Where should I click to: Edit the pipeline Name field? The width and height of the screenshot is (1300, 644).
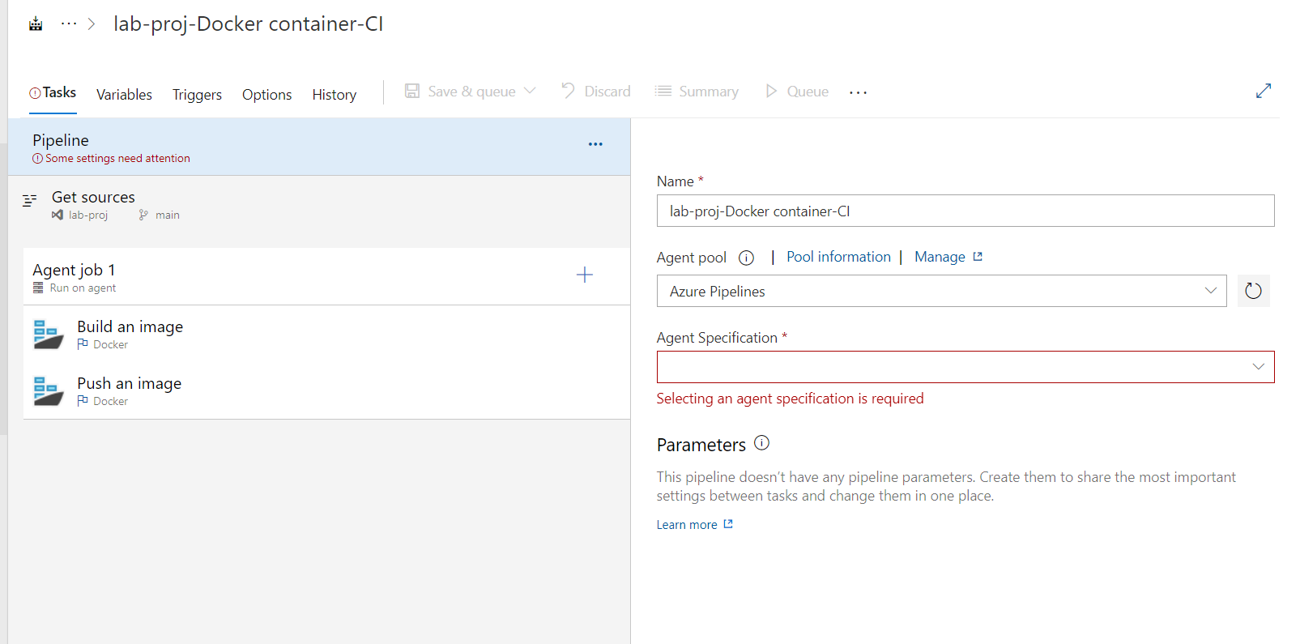[965, 211]
